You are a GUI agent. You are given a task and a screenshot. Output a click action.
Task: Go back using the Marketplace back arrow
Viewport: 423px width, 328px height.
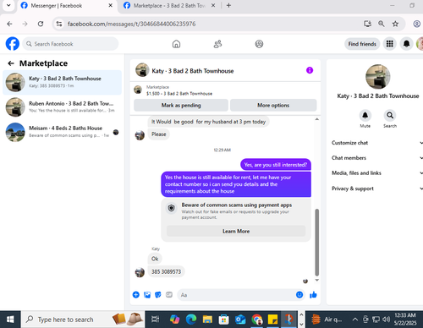point(11,63)
